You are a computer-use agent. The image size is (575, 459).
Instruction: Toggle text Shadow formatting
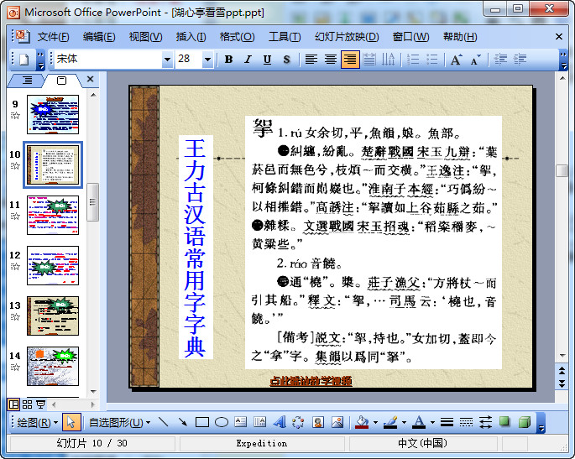pos(286,59)
